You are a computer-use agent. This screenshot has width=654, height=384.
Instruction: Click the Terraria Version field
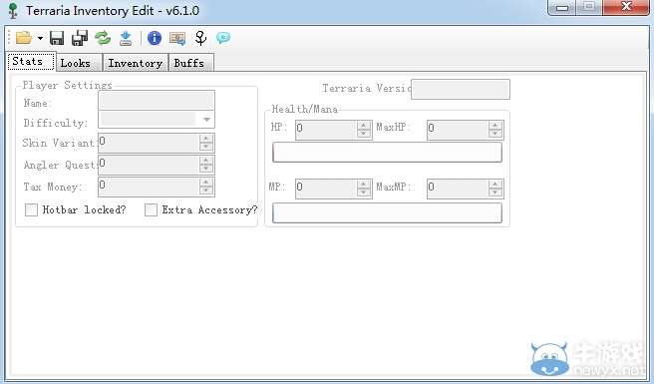coord(461,89)
